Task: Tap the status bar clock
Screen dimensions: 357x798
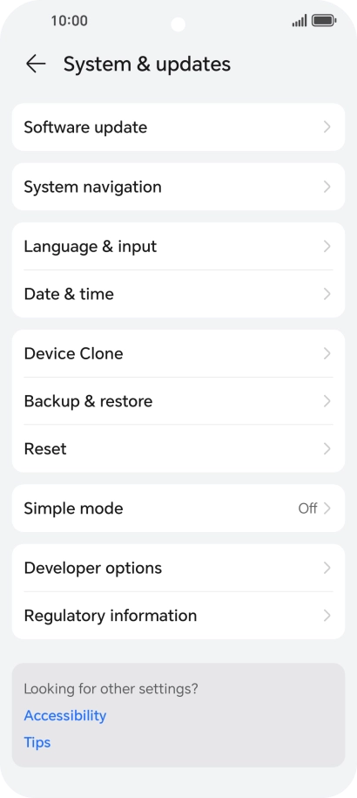Action: (x=69, y=21)
